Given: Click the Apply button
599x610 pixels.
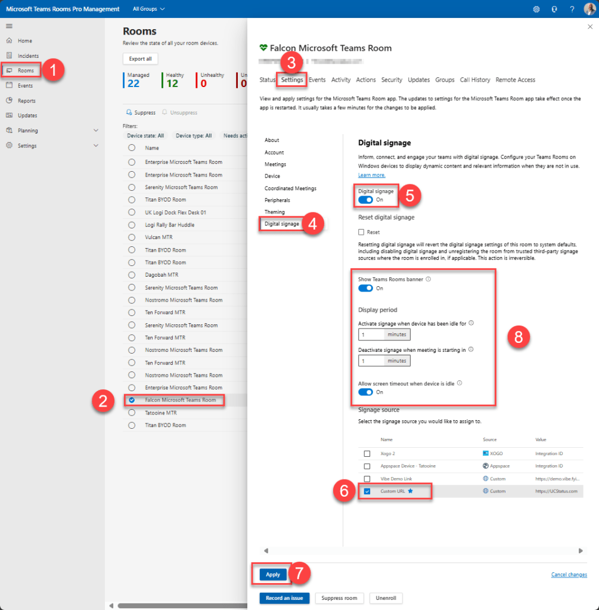Looking at the screenshot, I should tap(273, 574).
